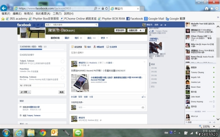This screenshot has width=220, height=137.
Task: Open the 編輯(E) menu
Action: point(17,14)
